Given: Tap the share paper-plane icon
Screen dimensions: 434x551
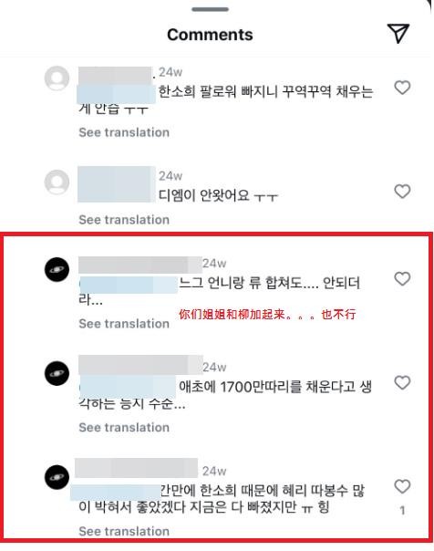Looking at the screenshot, I should click(398, 34).
